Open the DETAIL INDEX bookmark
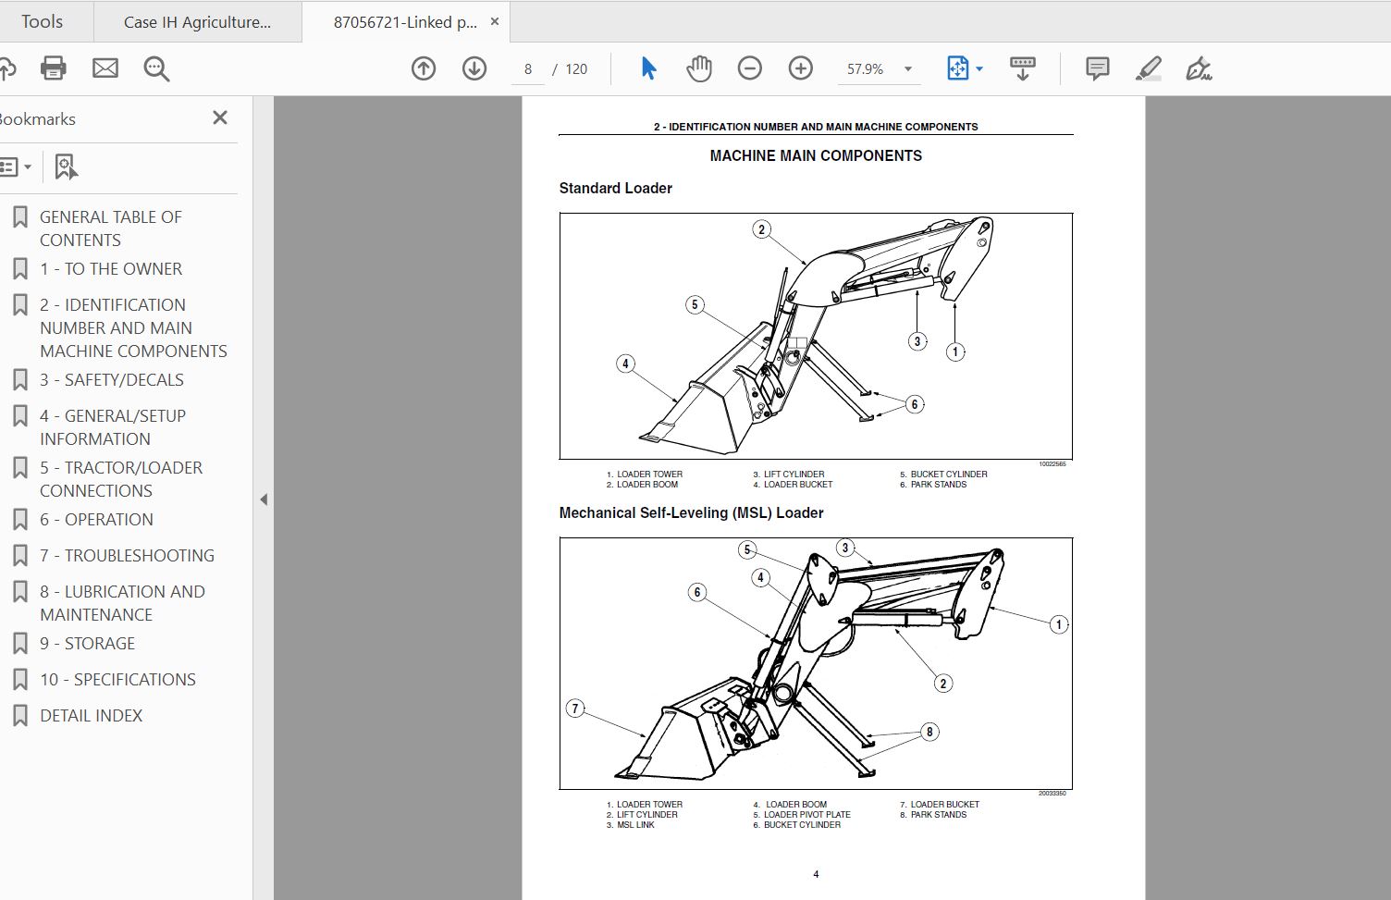1391x900 pixels. point(91,716)
